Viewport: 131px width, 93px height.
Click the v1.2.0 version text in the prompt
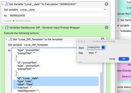click(x=80, y=62)
